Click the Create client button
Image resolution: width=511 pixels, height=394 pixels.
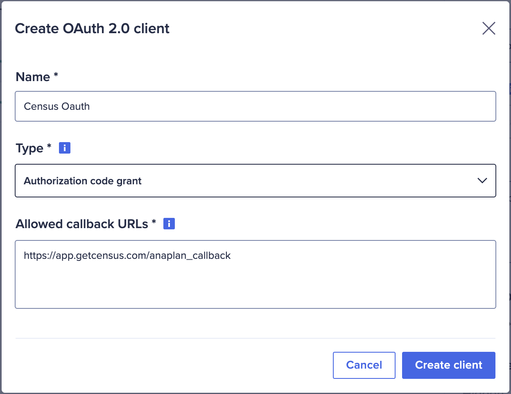(x=448, y=365)
